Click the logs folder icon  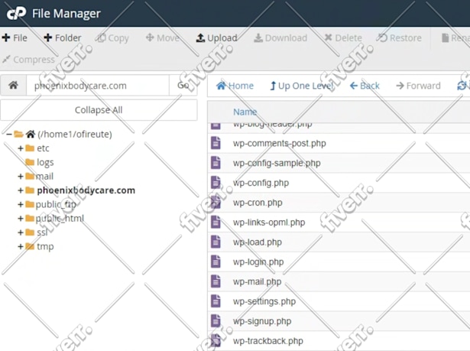pyautogui.click(x=30, y=162)
